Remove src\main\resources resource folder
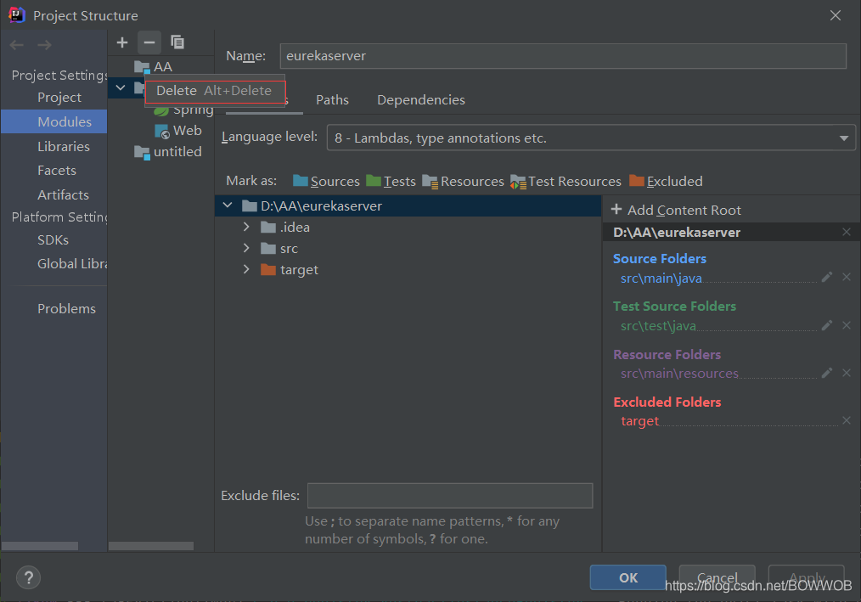 [847, 373]
